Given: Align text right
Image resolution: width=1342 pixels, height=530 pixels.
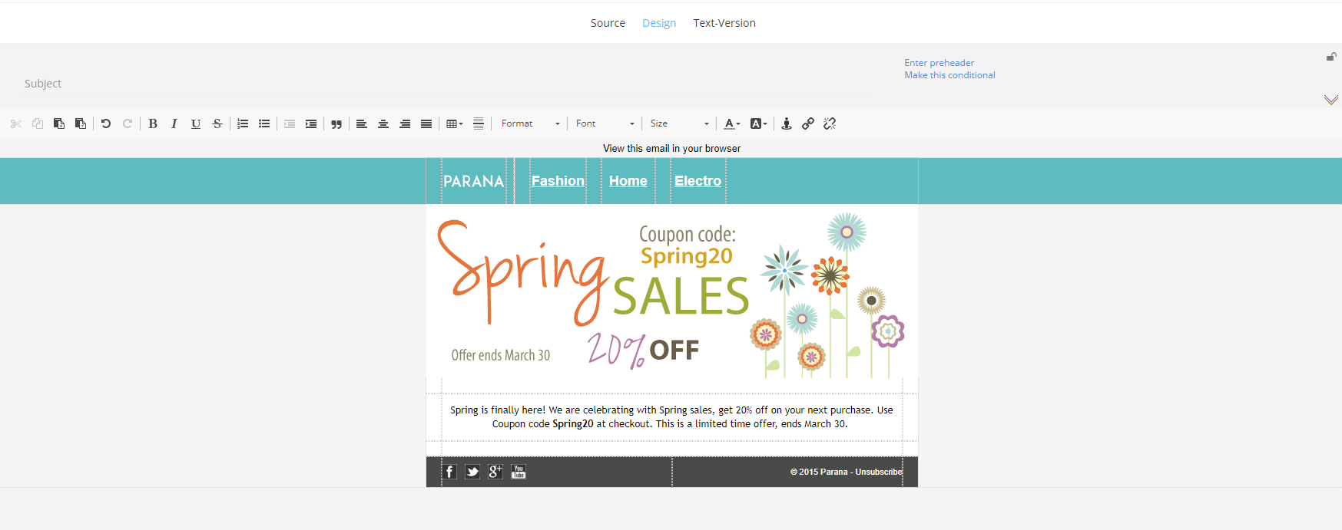Looking at the screenshot, I should 405,123.
